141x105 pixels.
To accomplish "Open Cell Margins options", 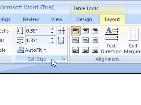I will pos(133,40).
